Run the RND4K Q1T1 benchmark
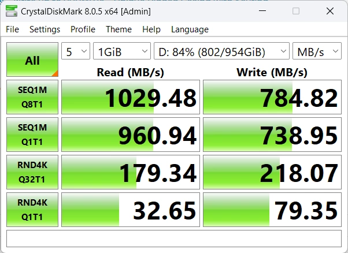348x253 pixels. click(x=32, y=209)
